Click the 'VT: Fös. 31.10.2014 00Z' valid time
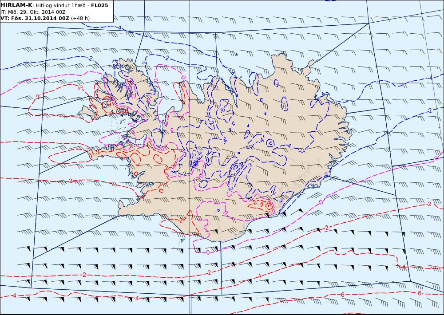444x315 pixels. pos(35,18)
